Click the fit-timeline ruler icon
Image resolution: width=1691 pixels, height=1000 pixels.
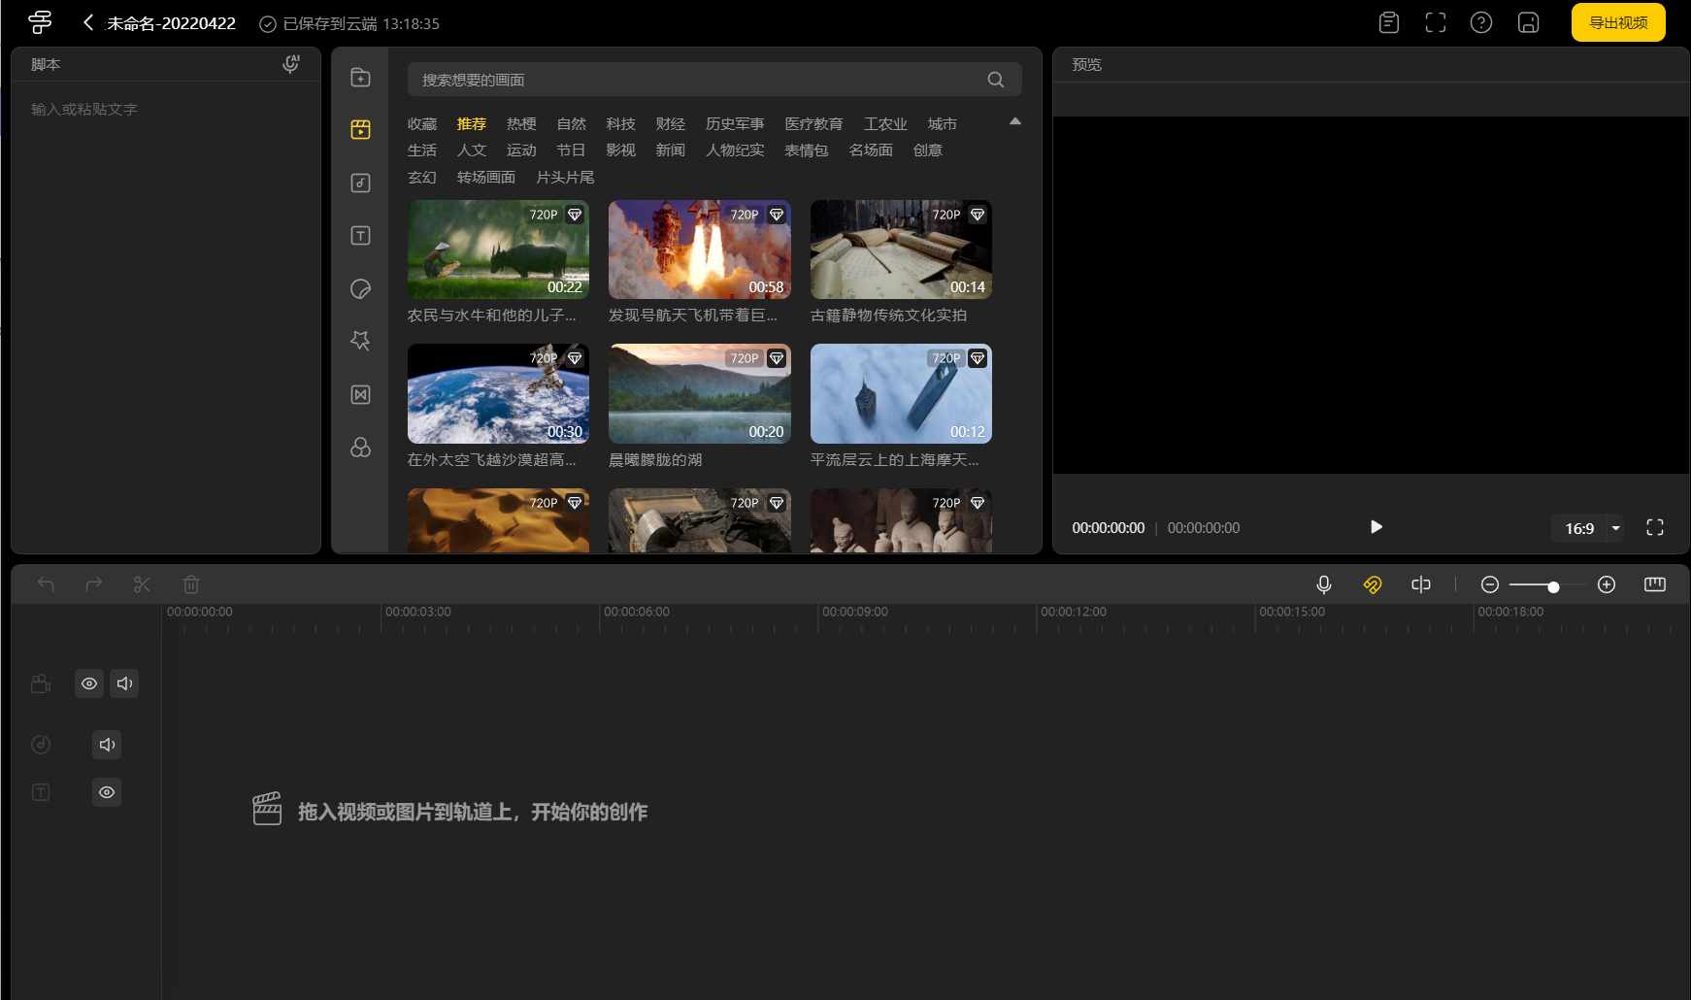[x=1655, y=583]
